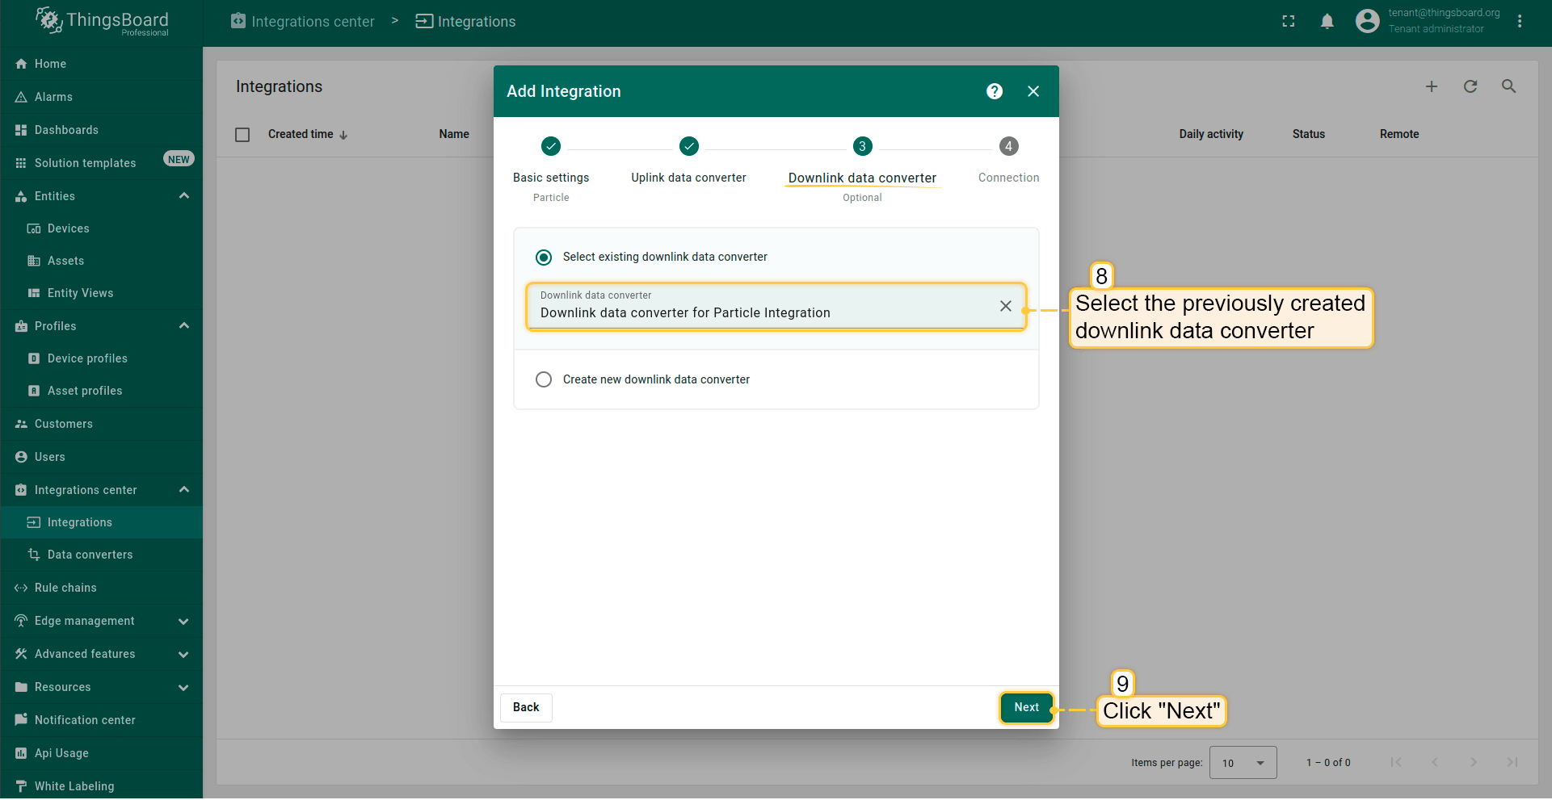Open Data converters in sidebar
This screenshot has height=800, width=1552.
point(90,555)
